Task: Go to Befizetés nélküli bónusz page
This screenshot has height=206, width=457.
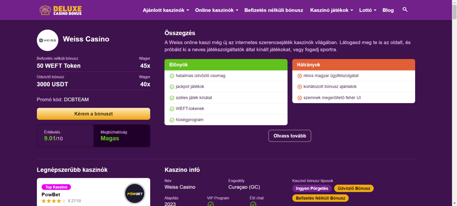Action: point(274,10)
